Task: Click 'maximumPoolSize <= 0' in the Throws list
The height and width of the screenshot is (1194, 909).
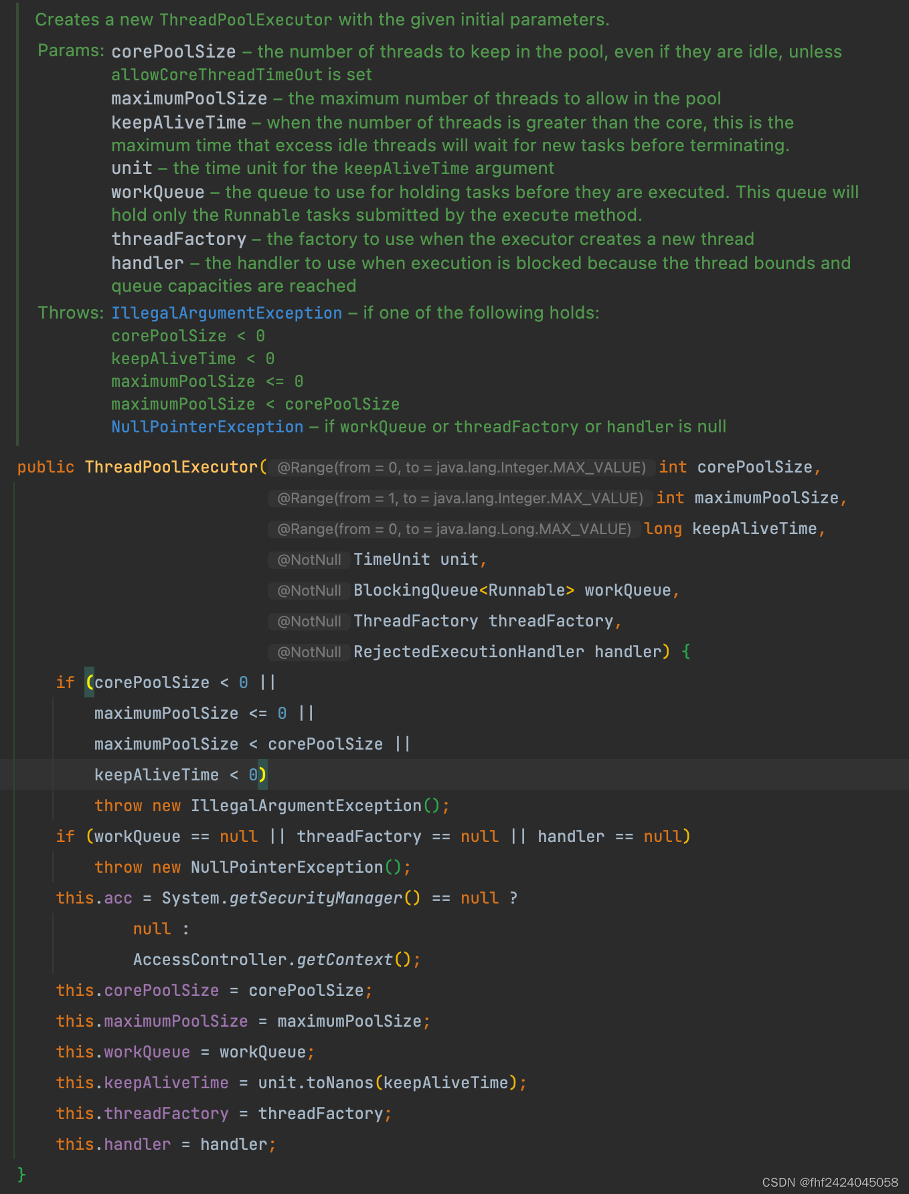Action: coord(208,381)
